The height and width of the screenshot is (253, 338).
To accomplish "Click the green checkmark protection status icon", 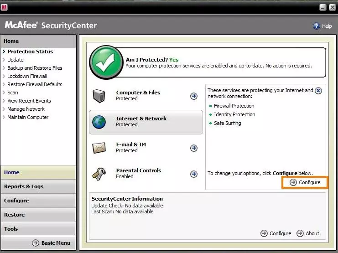I will (x=106, y=62).
